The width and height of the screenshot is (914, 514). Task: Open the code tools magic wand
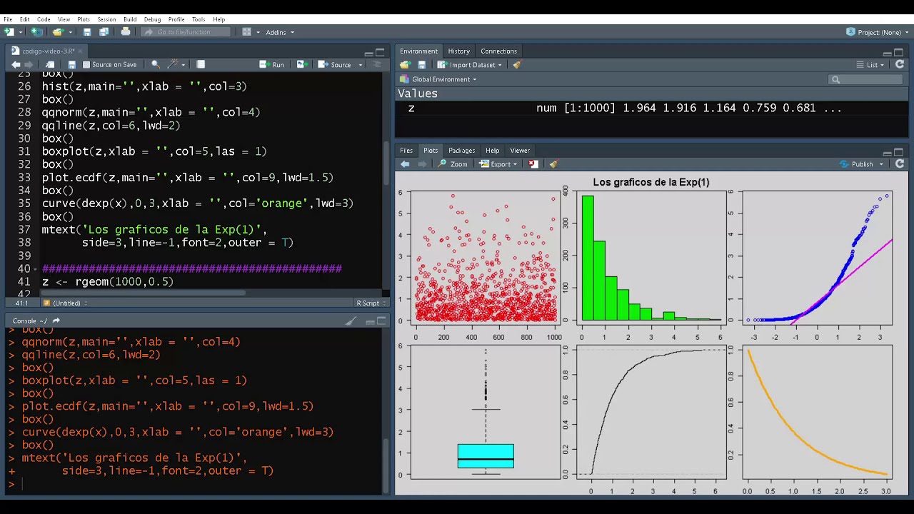pos(172,64)
